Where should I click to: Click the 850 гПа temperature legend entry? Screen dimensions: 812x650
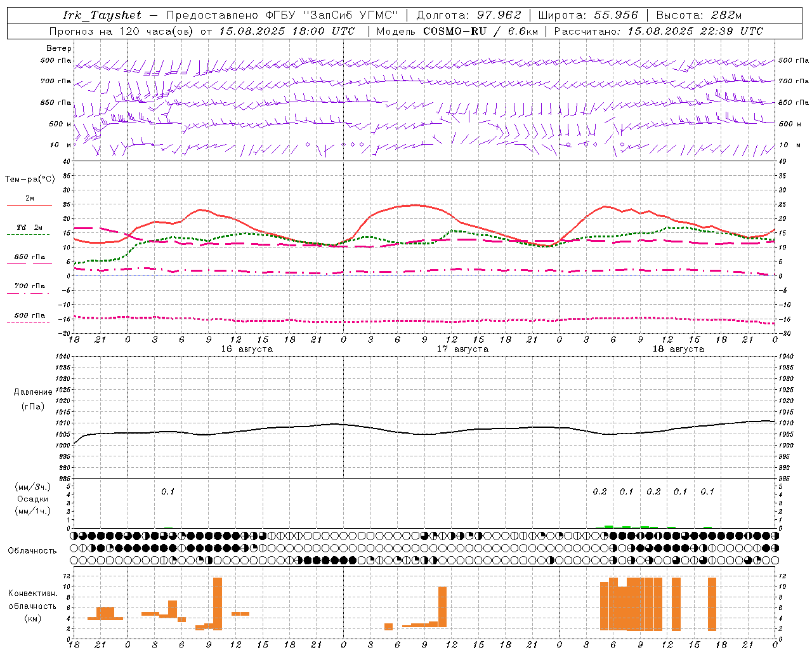point(29,257)
